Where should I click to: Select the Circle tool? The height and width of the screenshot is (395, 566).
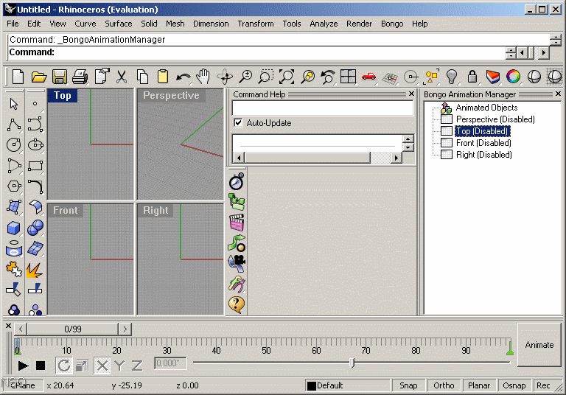[14, 145]
